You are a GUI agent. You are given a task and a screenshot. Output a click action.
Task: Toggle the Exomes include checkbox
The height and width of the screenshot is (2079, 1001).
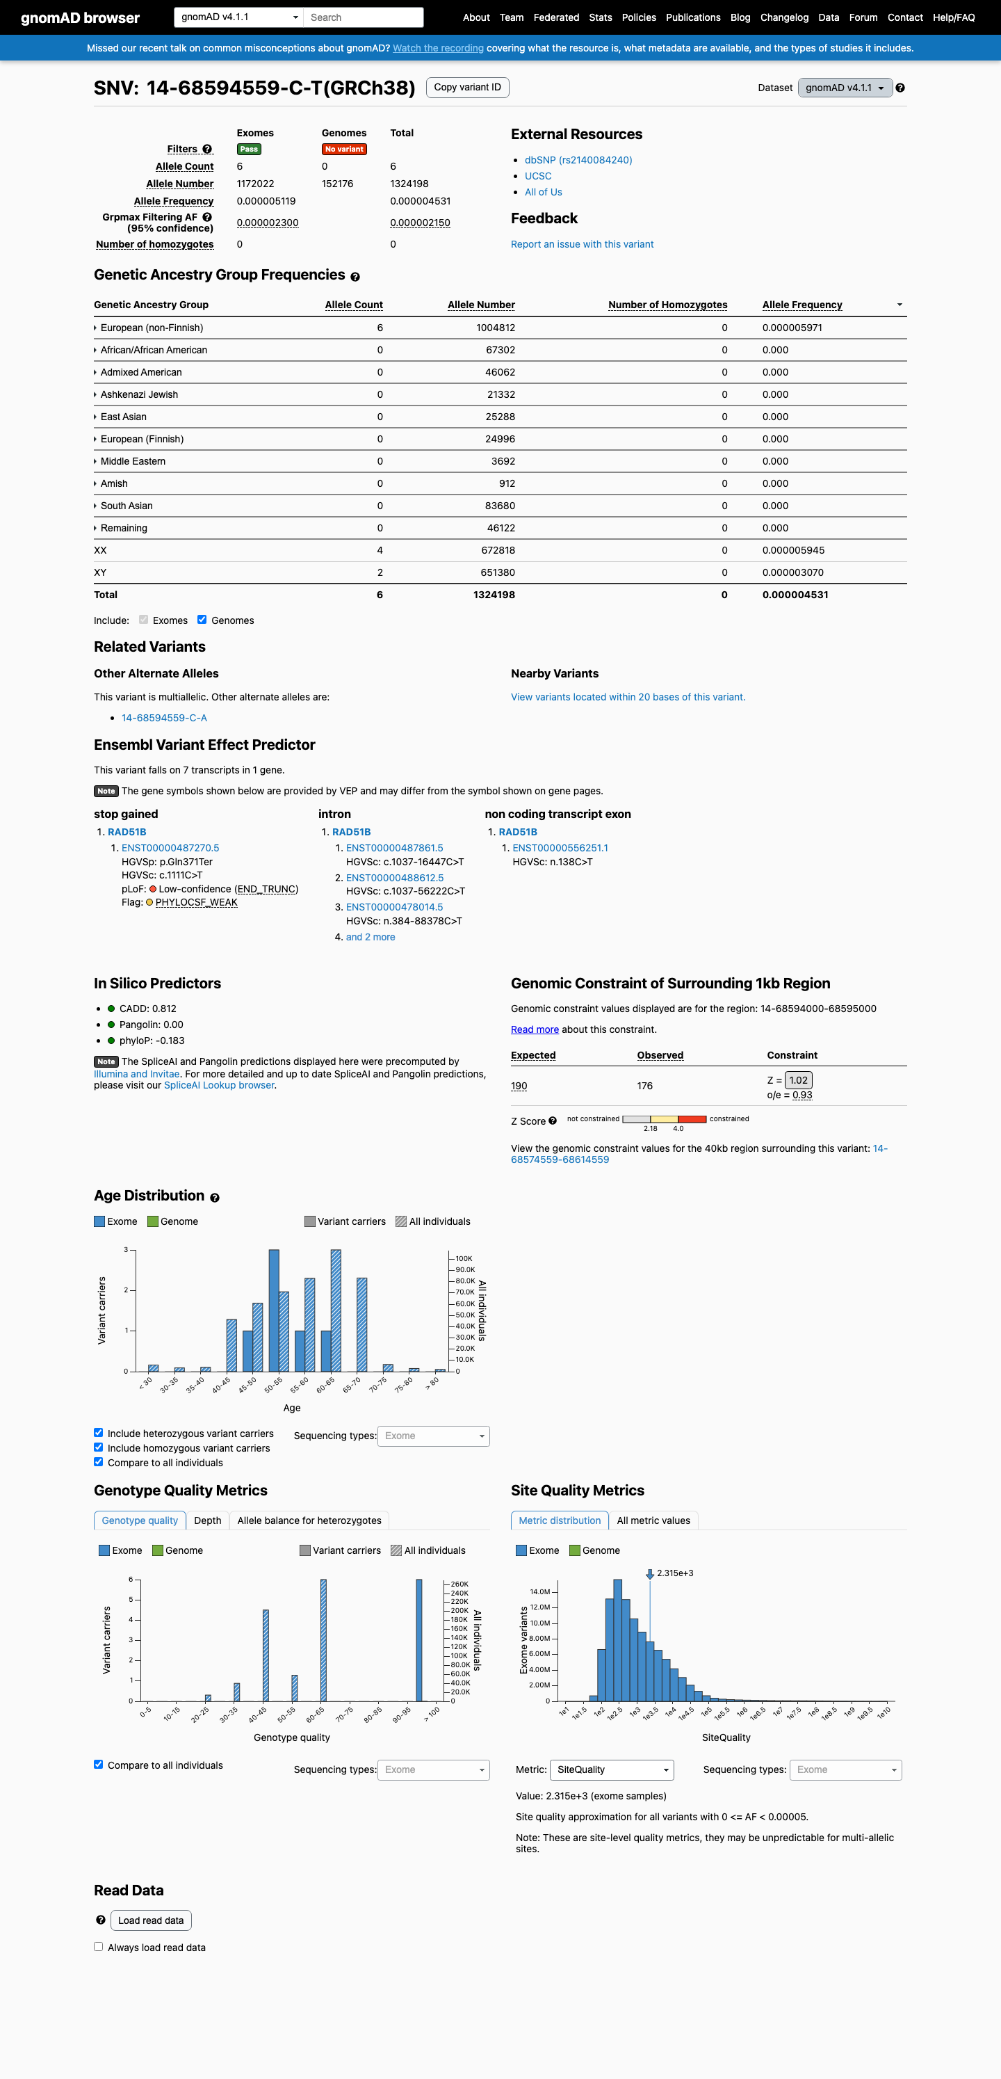144,620
